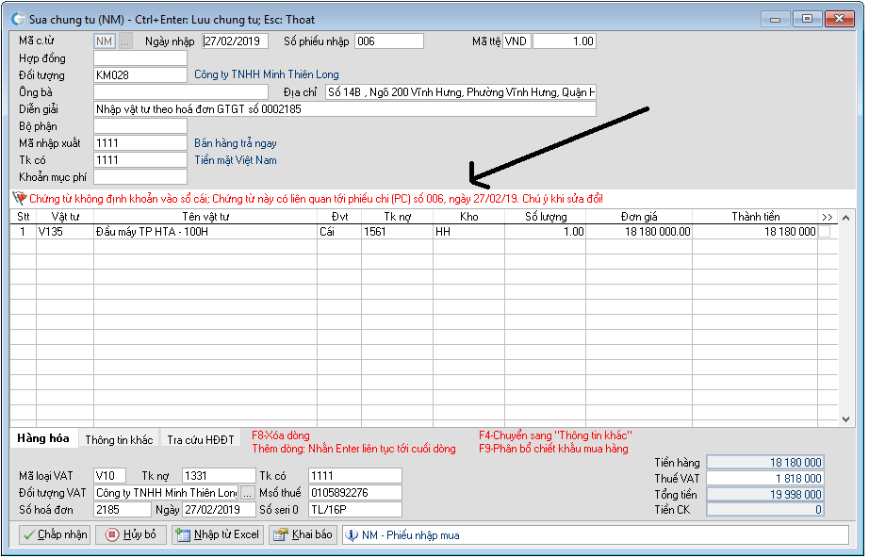This screenshot has width=869, height=558.
Task: Select the Kho cell 'HH'
Action: coord(468,232)
